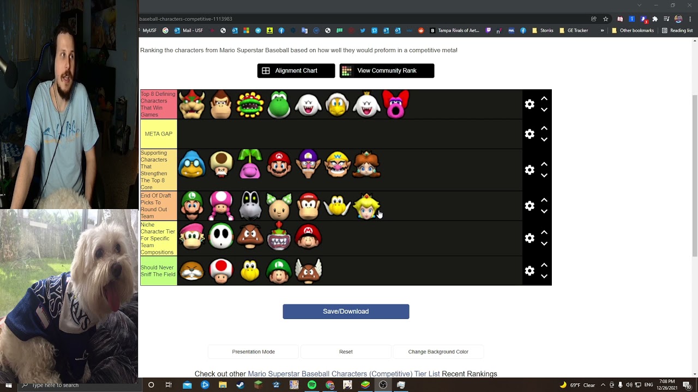Open settings gear for Supporting Characters row
Viewport: 698px width, 392px height.
click(529, 170)
